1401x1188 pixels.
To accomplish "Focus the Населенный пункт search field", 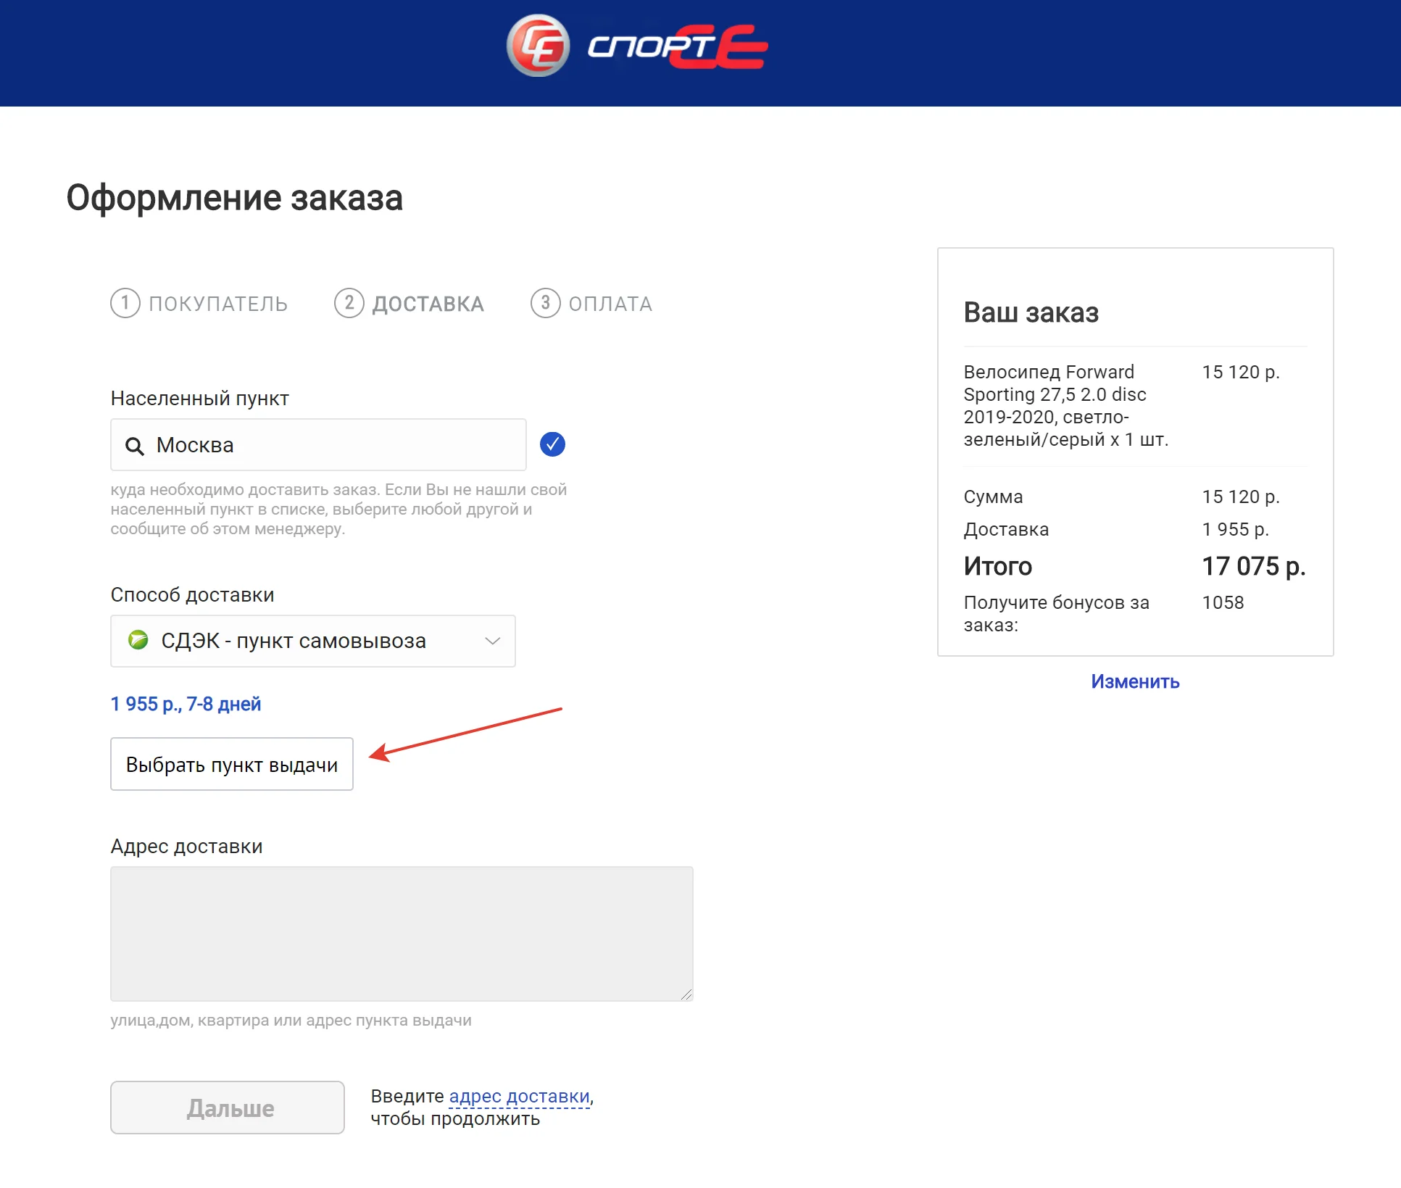I will click(x=333, y=445).
